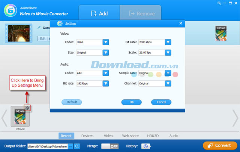This screenshot has height=152, width=240.
Task: Click the Settings dialog logo icon
Action: [60, 24]
